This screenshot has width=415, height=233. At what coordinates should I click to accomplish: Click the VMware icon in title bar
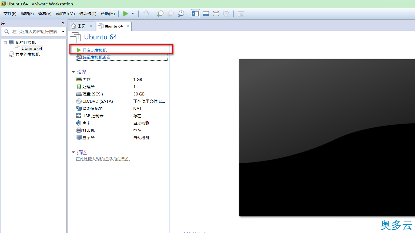click(x=3, y=4)
